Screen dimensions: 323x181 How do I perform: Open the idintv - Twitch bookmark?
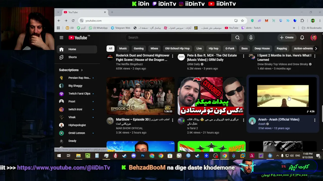coord(251,28)
